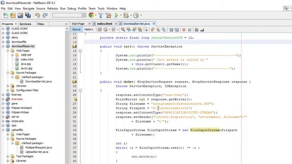Viewport: 292px width, 164px height.
Task: Open the Run Project dropdown arrow
Action: tap(120, 15)
